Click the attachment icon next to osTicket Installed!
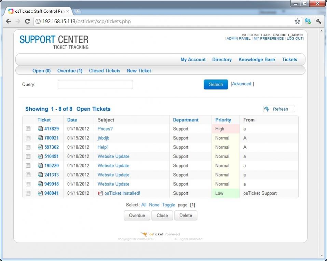This screenshot has width=327, height=261. (x=100, y=193)
